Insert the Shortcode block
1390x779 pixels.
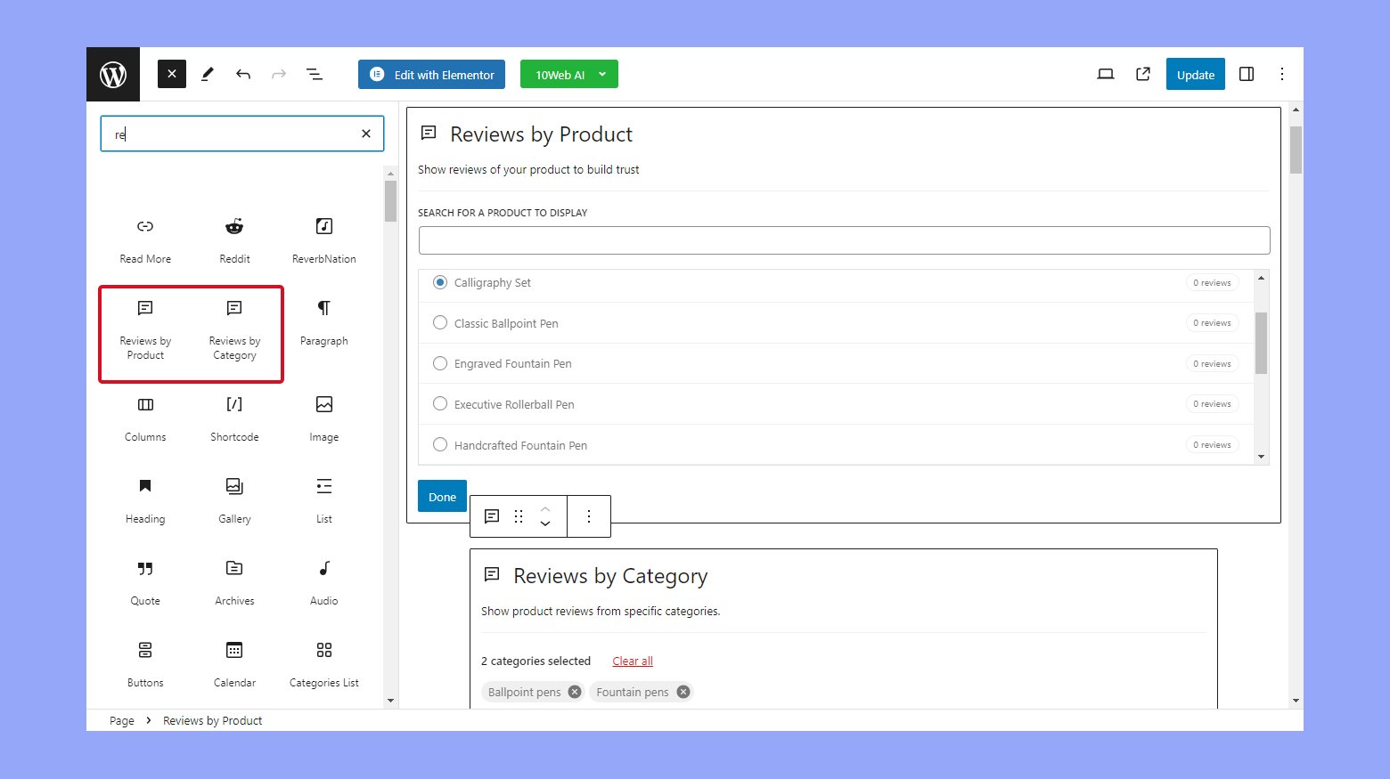pyautogui.click(x=234, y=417)
